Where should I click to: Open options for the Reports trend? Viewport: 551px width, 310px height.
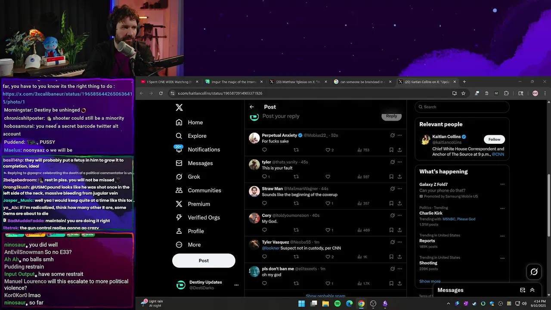[502, 236]
